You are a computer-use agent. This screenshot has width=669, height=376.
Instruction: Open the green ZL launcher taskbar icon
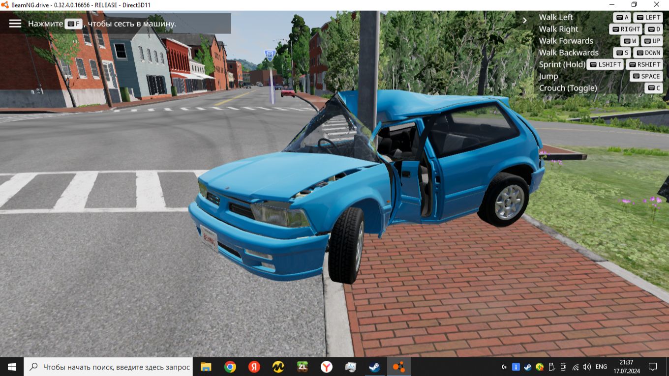302,367
